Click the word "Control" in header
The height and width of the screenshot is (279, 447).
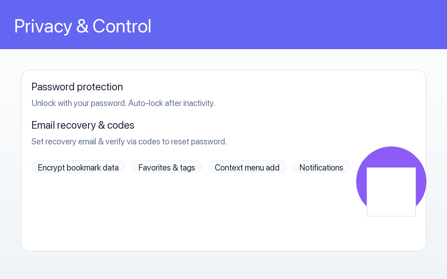tap(122, 26)
